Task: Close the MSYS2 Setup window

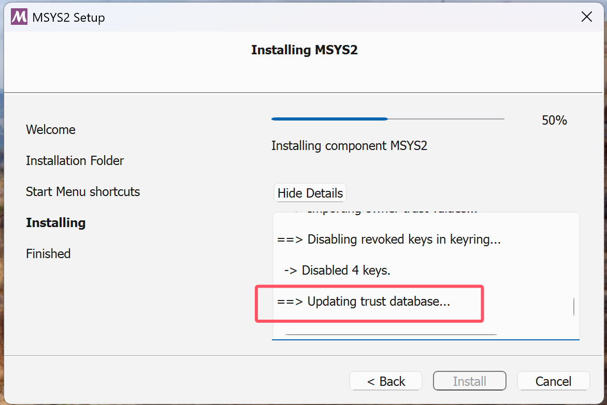Action: click(586, 17)
